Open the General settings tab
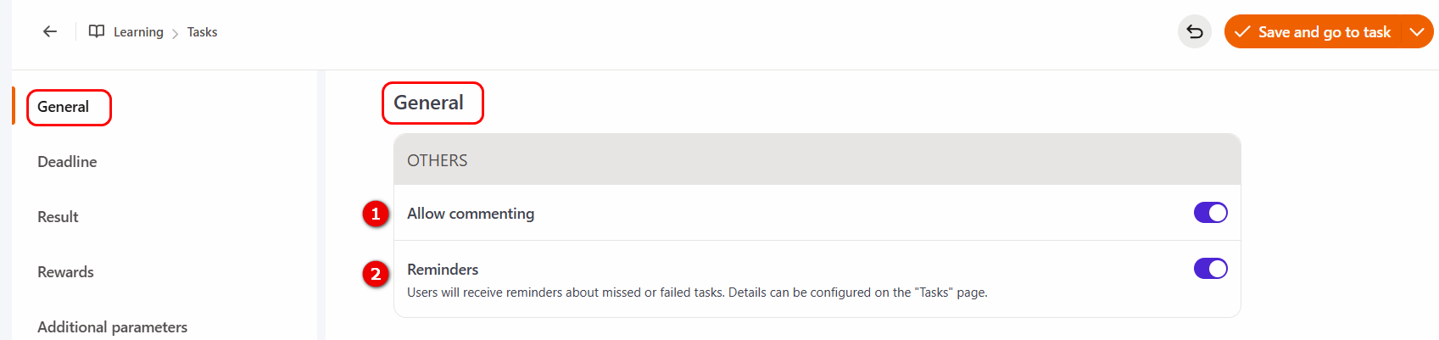Image resolution: width=1439 pixels, height=340 pixels. pyautogui.click(x=64, y=107)
